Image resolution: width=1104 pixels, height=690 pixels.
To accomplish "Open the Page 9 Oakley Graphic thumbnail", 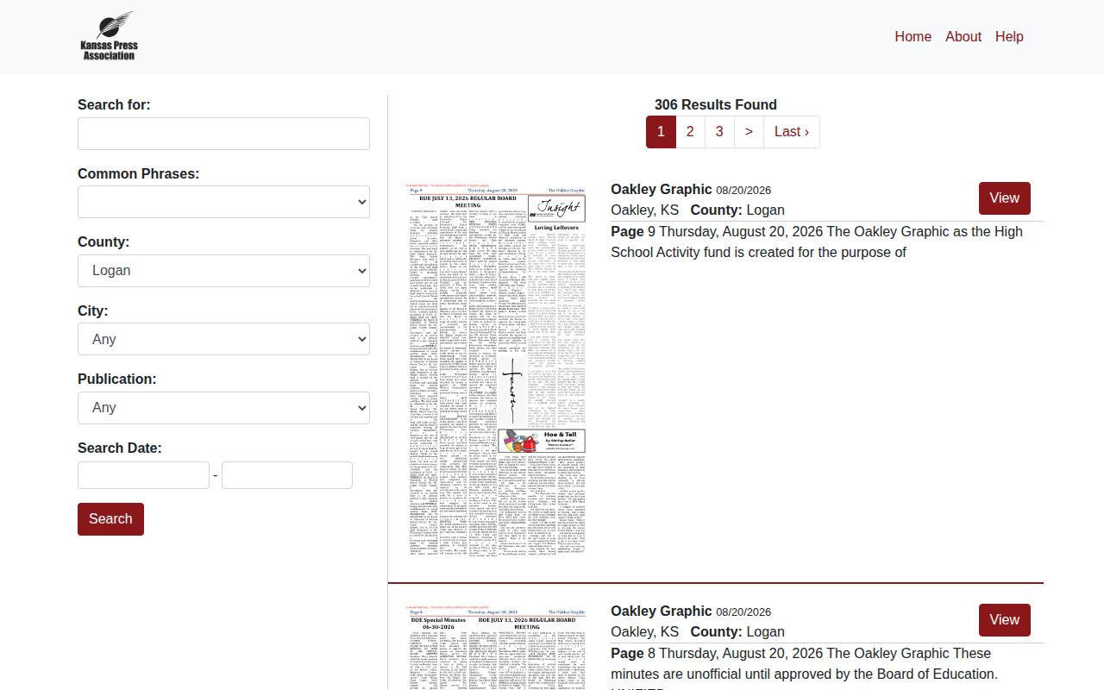I will point(496,369).
